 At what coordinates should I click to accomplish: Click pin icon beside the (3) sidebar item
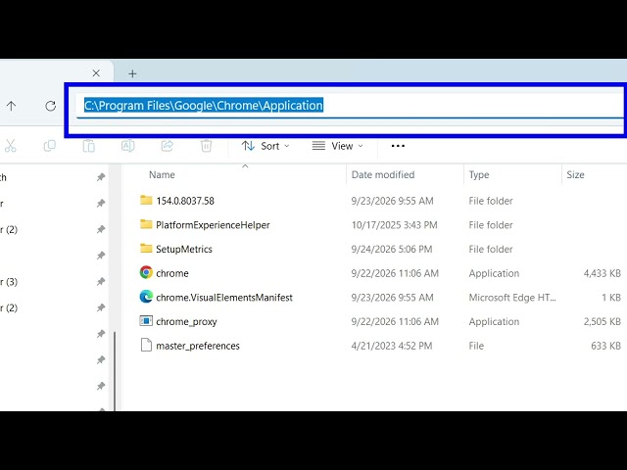(x=101, y=281)
